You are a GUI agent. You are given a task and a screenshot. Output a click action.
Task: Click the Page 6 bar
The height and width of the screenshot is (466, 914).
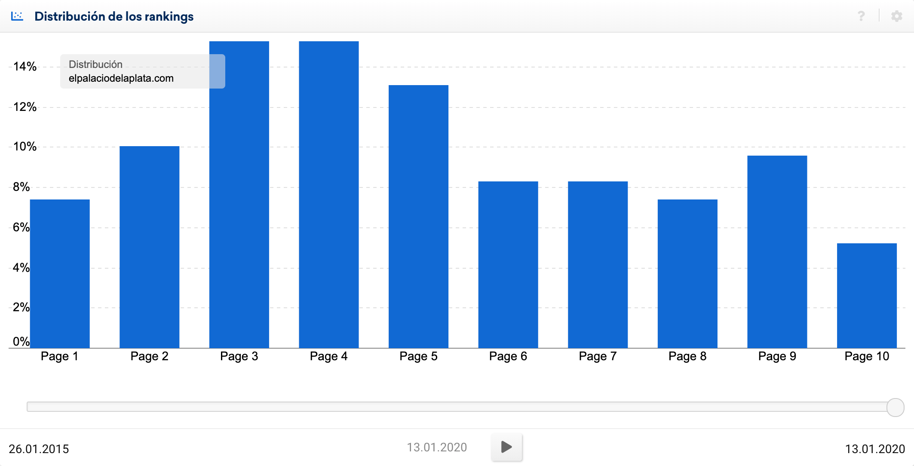(508, 264)
